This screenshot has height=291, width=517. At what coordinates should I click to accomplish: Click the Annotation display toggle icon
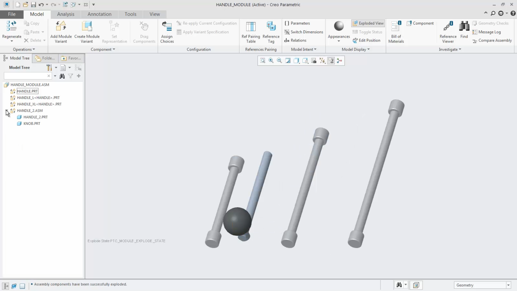pyautogui.click(x=331, y=60)
